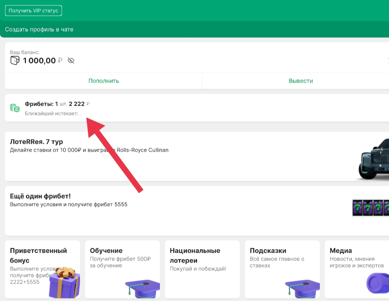Click the Rolls-Royce Cullinan car image

(374, 159)
